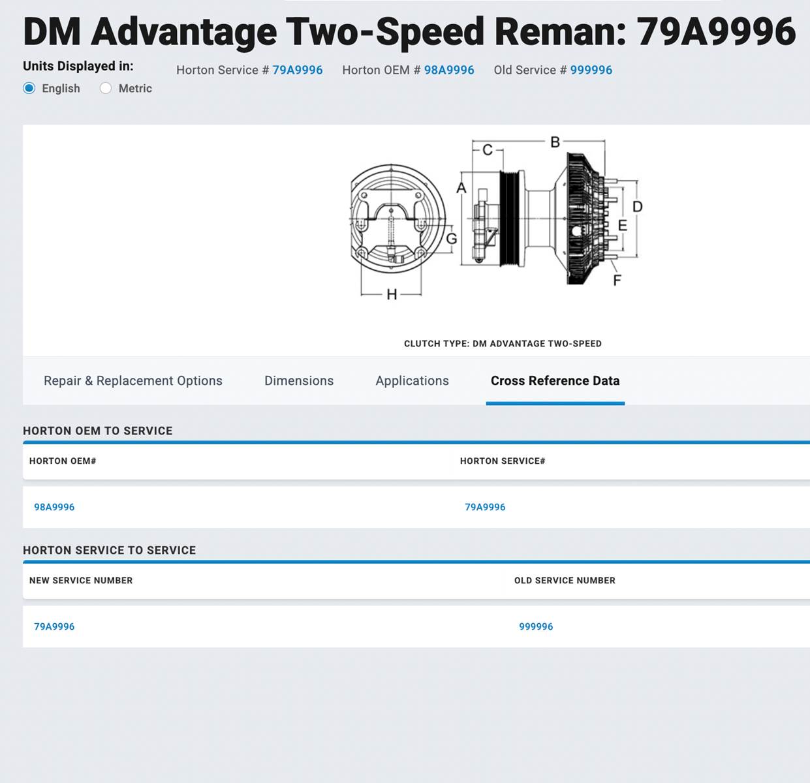Image resolution: width=810 pixels, height=783 pixels.
Task: Click the NEW SERVICE NUMBER column header
Action: pyautogui.click(x=81, y=580)
